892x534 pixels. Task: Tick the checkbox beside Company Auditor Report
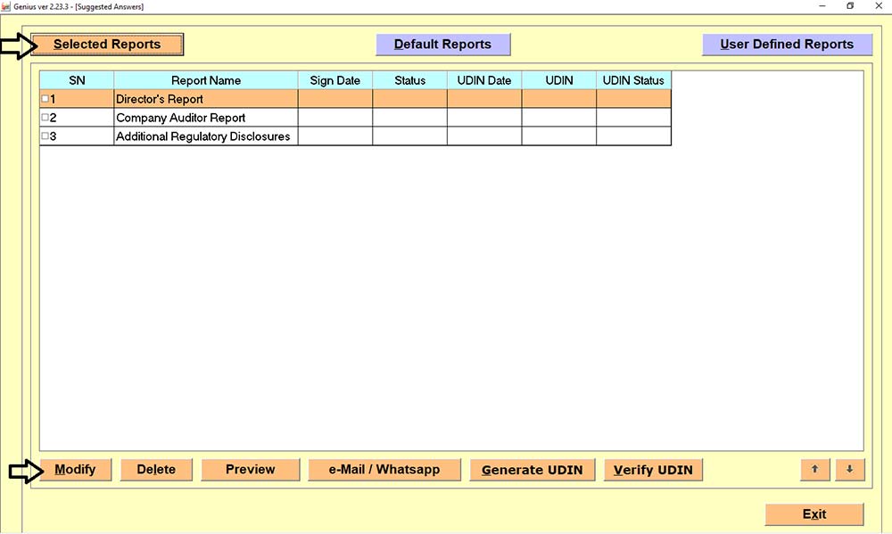click(43, 117)
